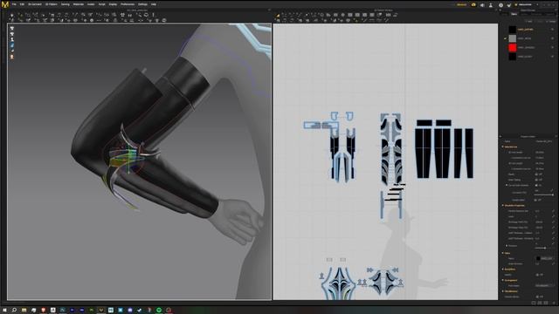This screenshot has width=559, height=314.
Task: Click the icon right of the gray fabric row
Action: point(553,38)
